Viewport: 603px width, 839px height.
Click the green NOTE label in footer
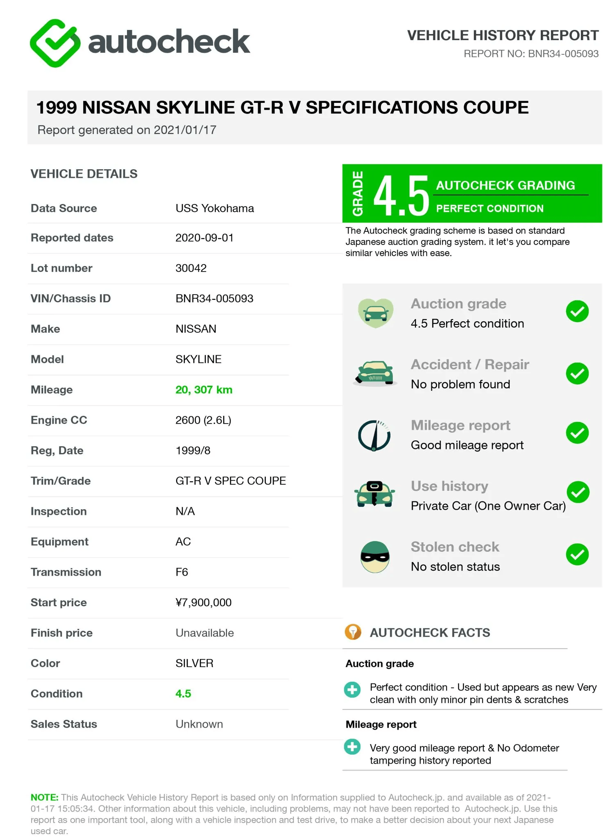coord(45,797)
